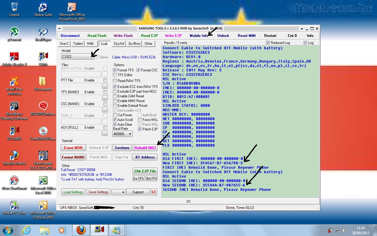
Task: Toggle Read RAW TFS option
Action: click(115, 81)
